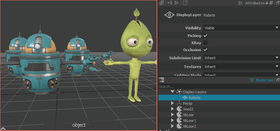The image size is (280, 131).
Task: Uncheck the Picking checkbox
Action: tap(205, 36)
